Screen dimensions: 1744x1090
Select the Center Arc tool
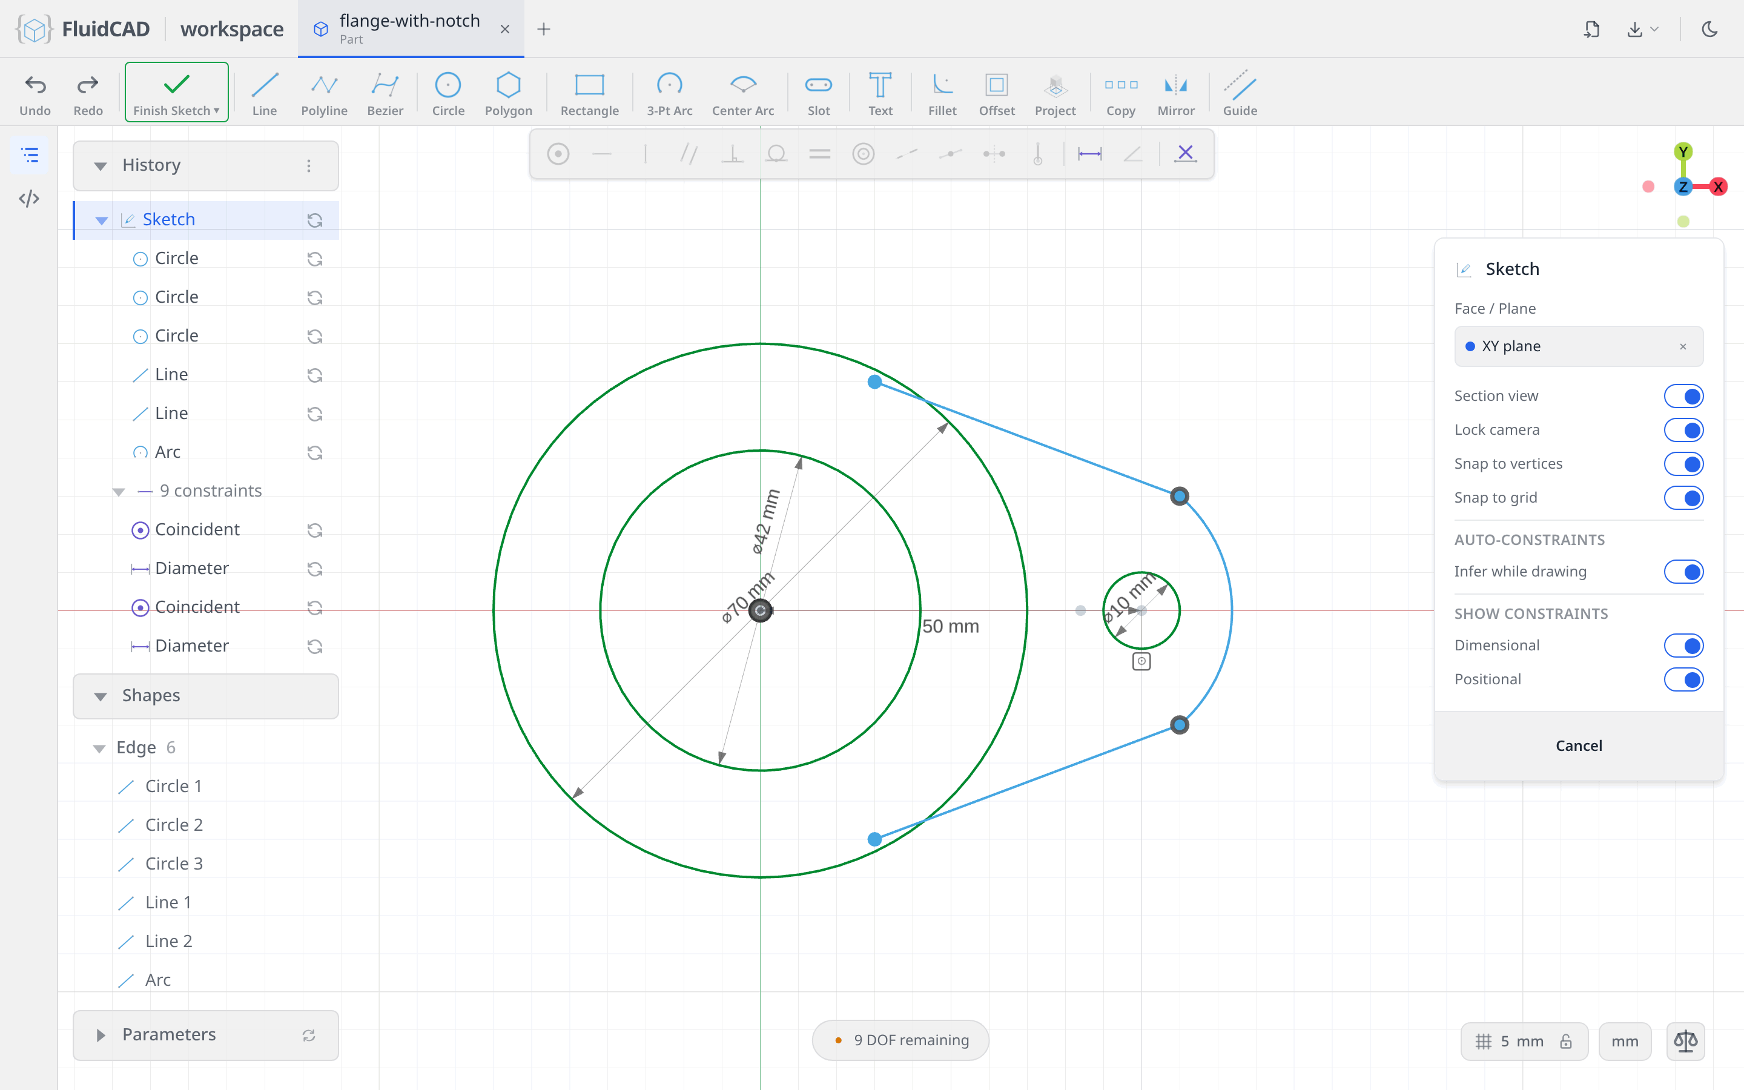click(743, 94)
